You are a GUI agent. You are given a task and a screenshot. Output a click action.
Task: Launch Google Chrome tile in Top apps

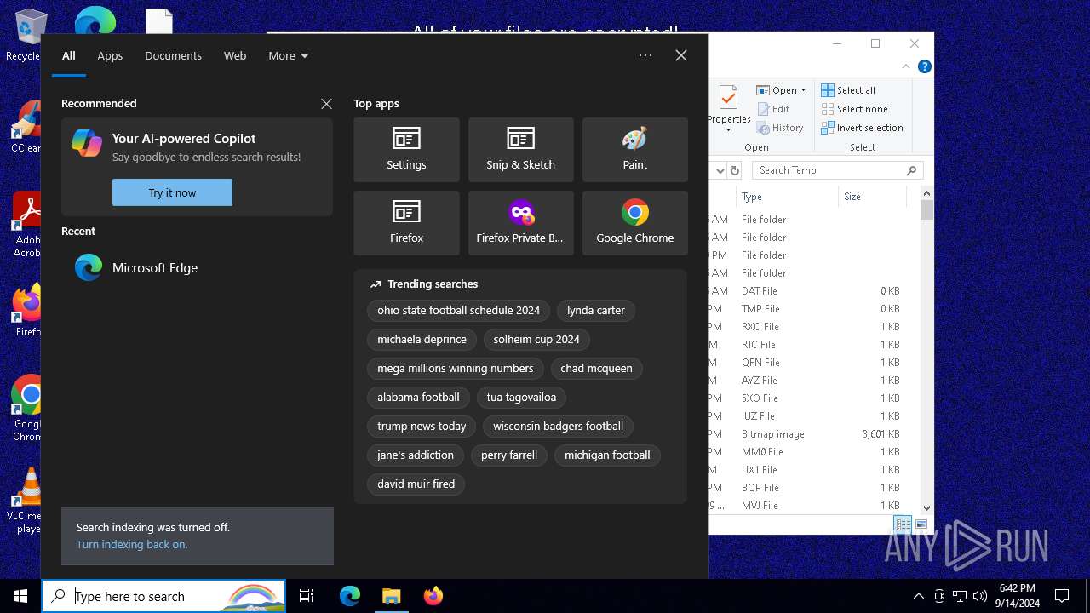tap(634, 223)
